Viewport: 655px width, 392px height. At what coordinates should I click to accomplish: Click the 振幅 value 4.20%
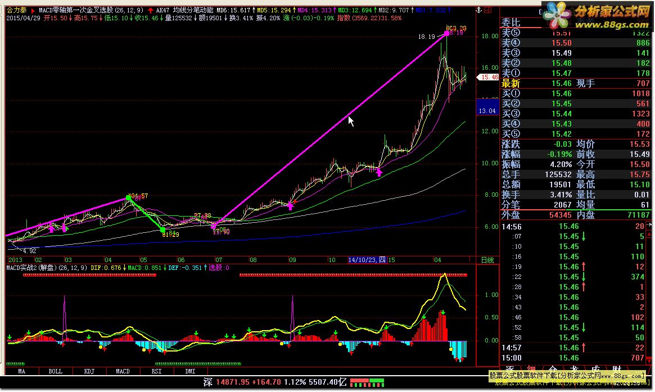click(561, 164)
